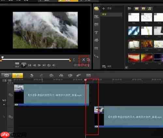Toggle showing audio files in the library
This screenshot has width=163, height=138.
150,9
